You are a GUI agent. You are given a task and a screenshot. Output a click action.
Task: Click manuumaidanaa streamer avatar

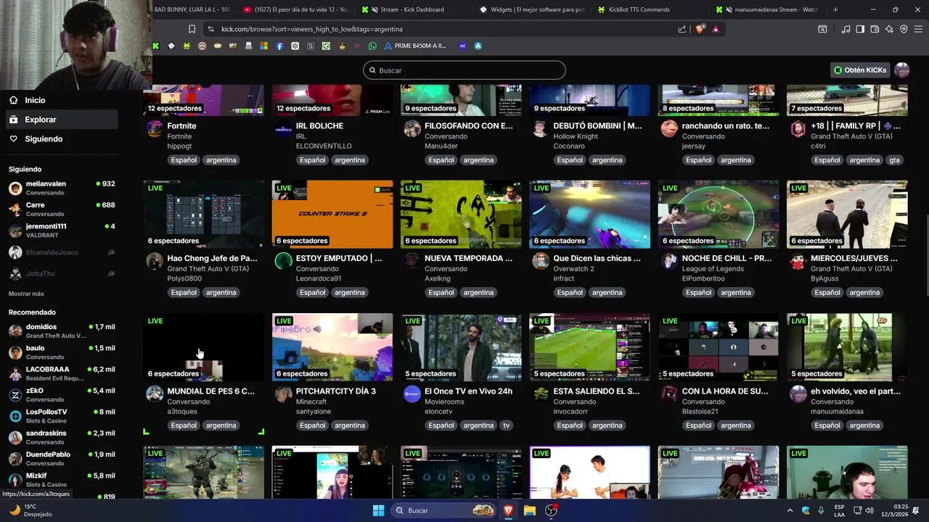tap(798, 394)
